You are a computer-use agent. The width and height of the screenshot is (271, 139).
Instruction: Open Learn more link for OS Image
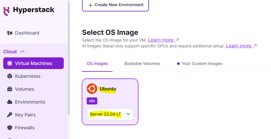tap(163, 40)
